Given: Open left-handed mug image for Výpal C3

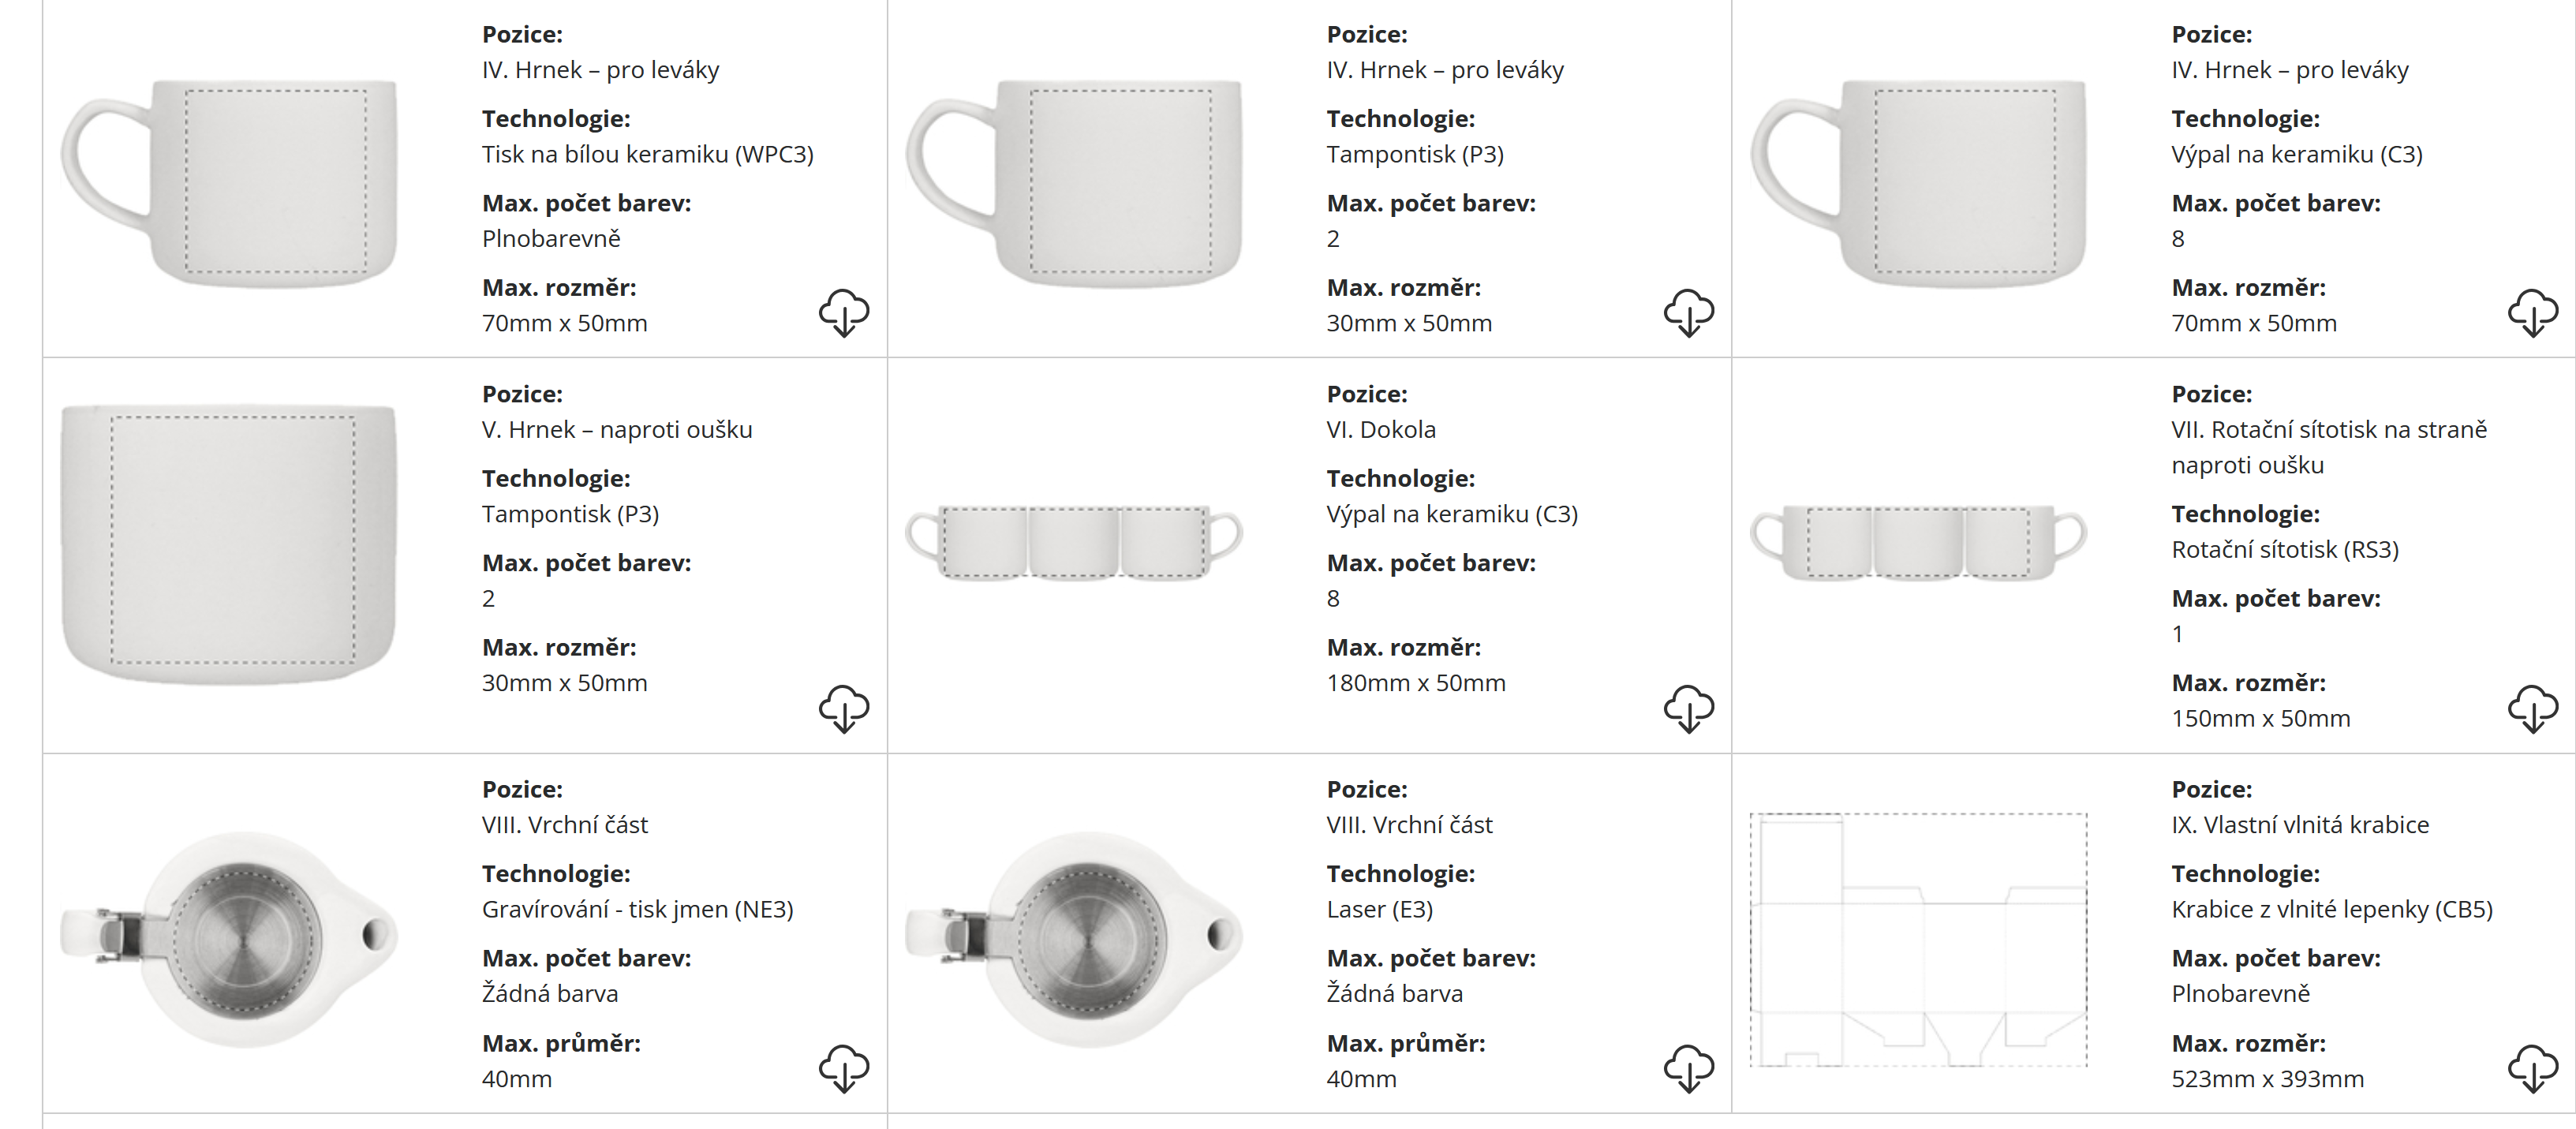Looking at the screenshot, I should [1919, 182].
